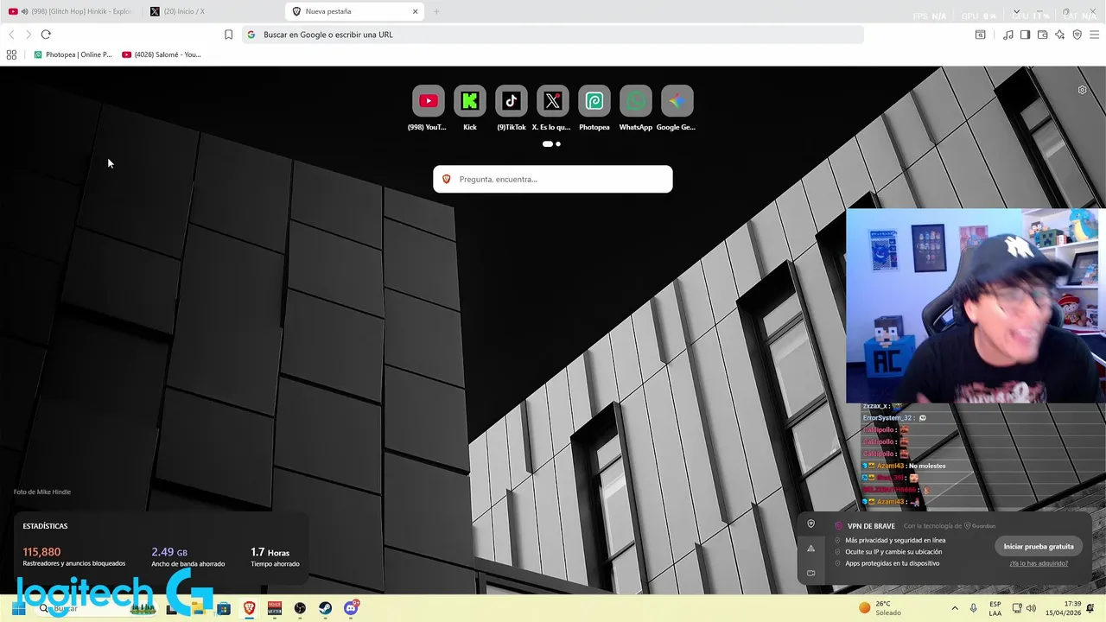Open the Leo AI sparkle icon
Screen dimensions: 1106x622
click(x=1059, y=35)
